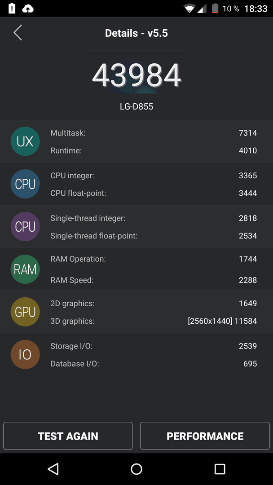Select the IO category icon
273x485 pixels.
pyautogui.click(x=25, y=354)
